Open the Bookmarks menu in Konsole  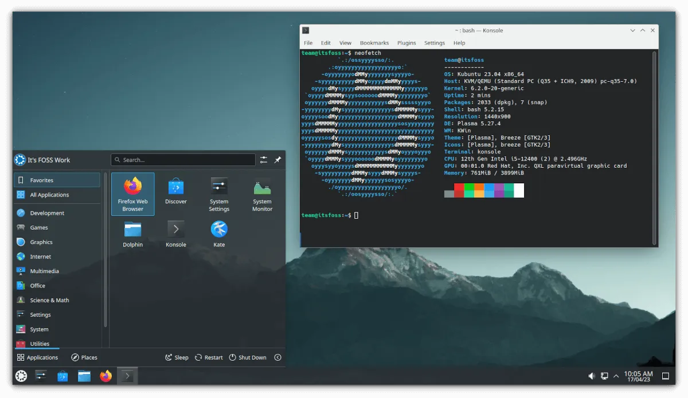coord(374,42)
